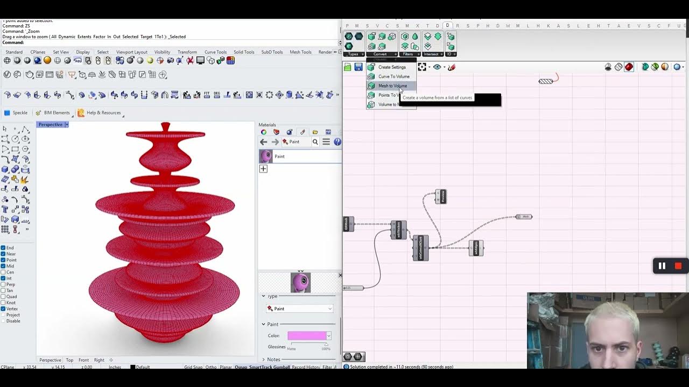Toggle the Mid osnap checkbox

3,266
